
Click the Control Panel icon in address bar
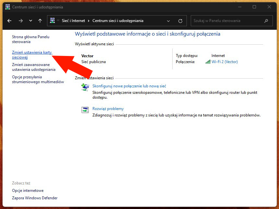52,20
